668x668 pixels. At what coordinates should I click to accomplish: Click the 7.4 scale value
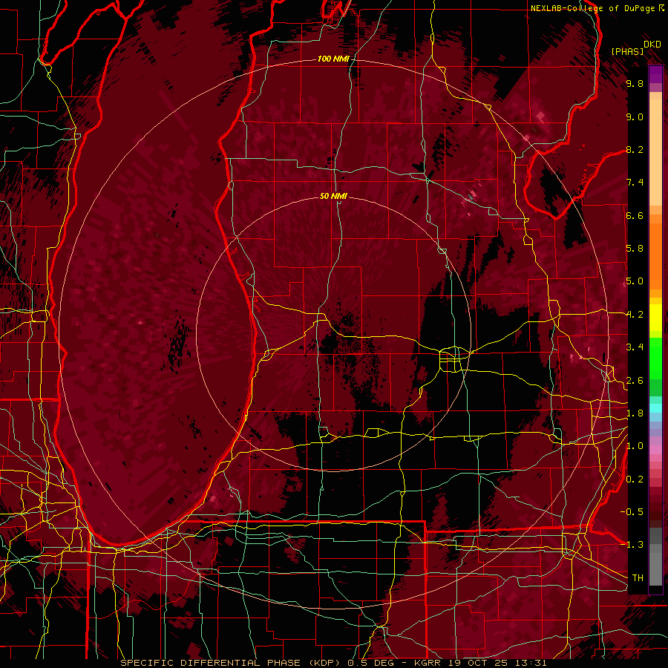[x=635, y=183]
